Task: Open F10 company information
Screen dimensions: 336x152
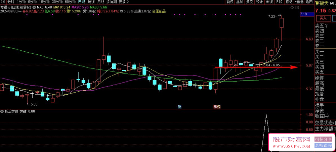Action: [x=279, y=2]
